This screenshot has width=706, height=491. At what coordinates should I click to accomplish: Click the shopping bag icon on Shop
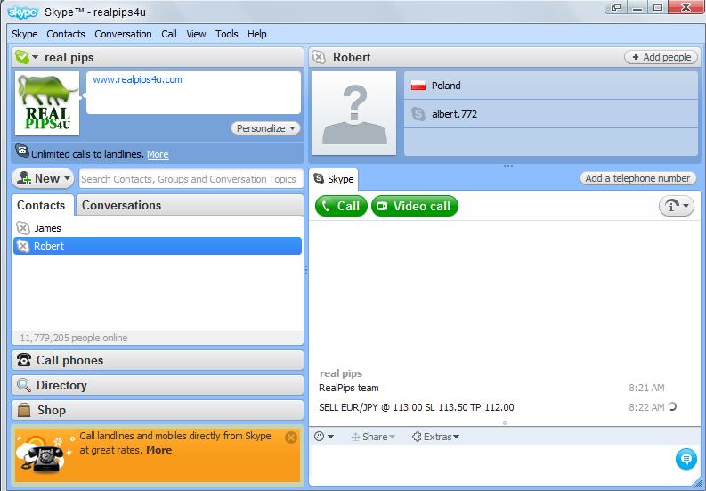[x=24, y=410]
